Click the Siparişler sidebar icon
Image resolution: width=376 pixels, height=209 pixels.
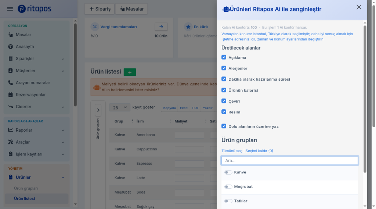[x=11, y=59]
